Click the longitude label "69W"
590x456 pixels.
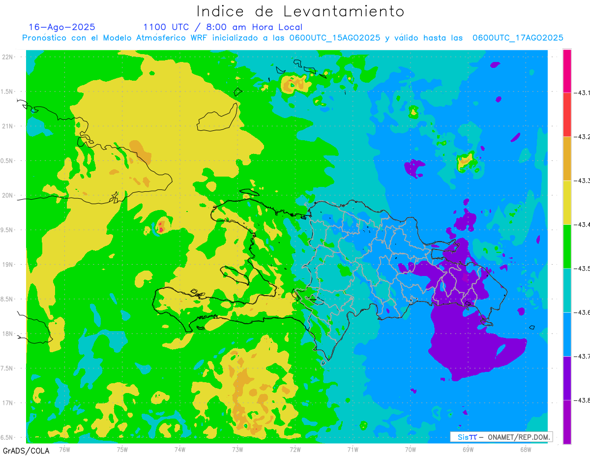[468, 449]
